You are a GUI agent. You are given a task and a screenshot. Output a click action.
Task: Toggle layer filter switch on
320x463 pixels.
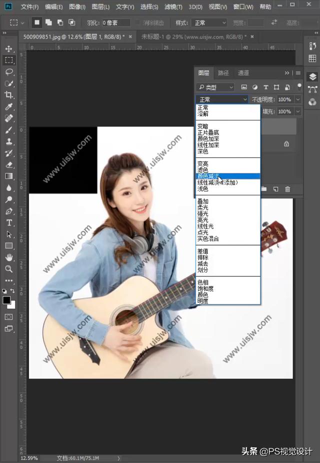click(299, 86)
